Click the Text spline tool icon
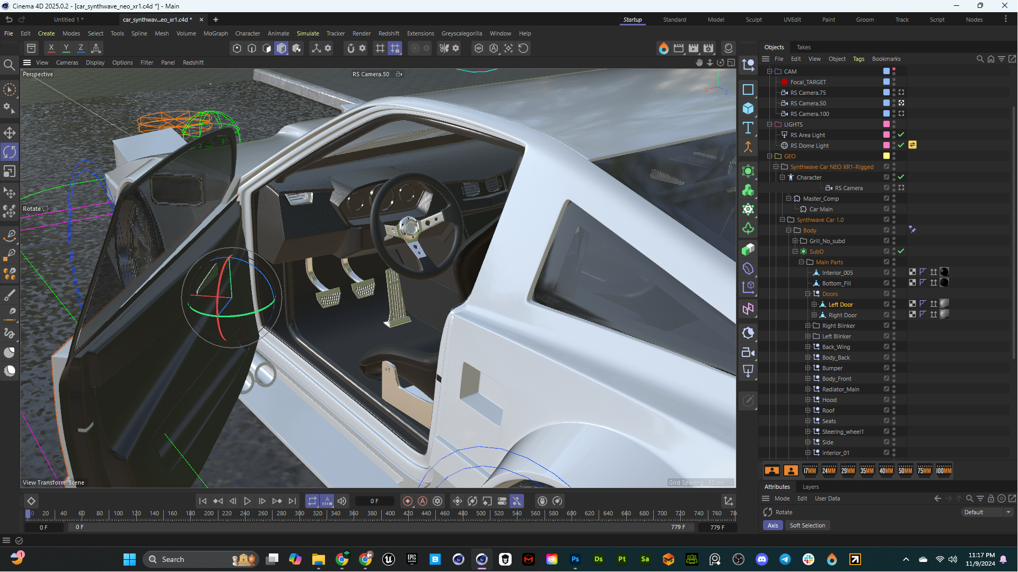Image resolution: width=1018 pixels, height=572 pixels. tap(748, 128)
